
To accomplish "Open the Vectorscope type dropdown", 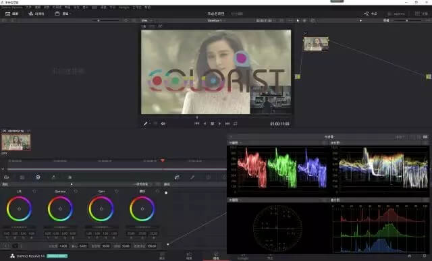I will coord(235,200).
